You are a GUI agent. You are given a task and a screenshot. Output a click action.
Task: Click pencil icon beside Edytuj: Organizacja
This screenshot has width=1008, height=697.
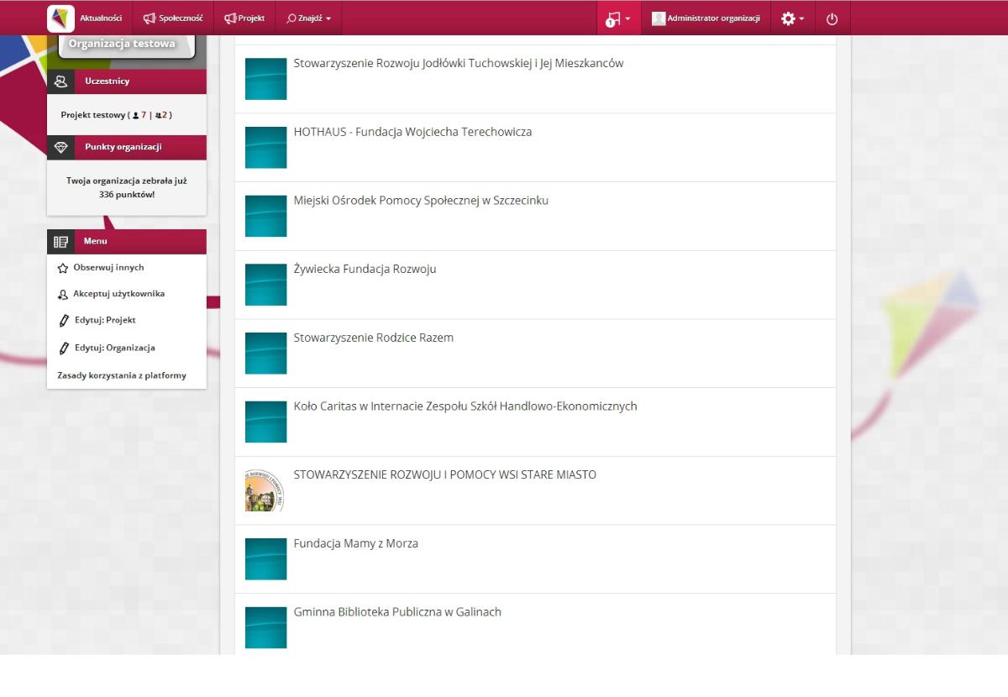point(63,348)
